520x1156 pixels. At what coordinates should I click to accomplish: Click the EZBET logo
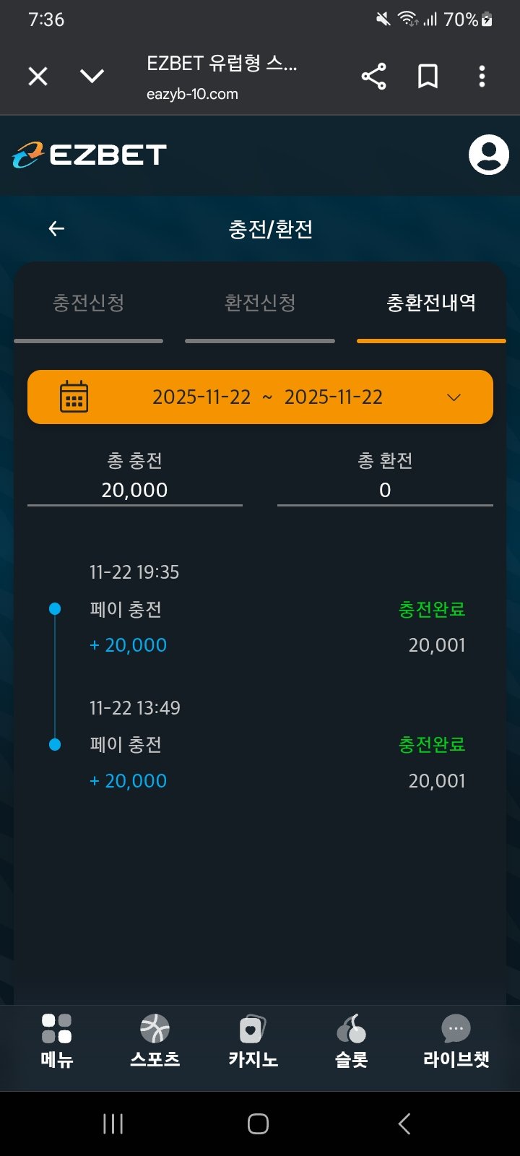click(x=90, y=155)
